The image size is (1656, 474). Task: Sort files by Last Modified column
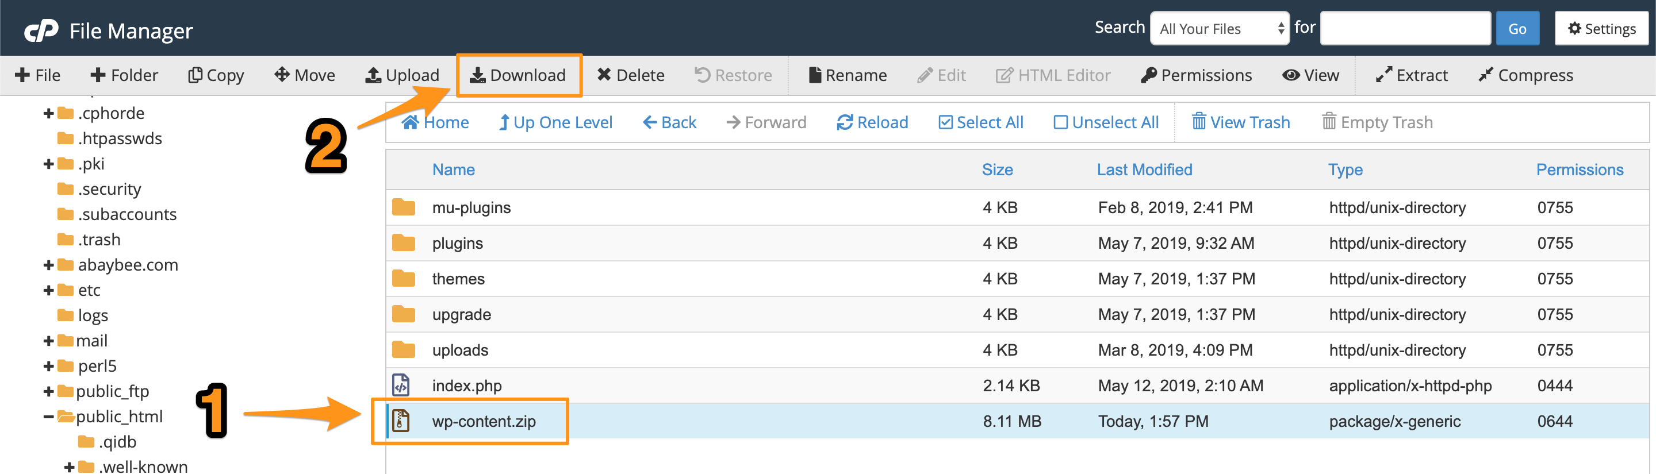(1144, 169)
